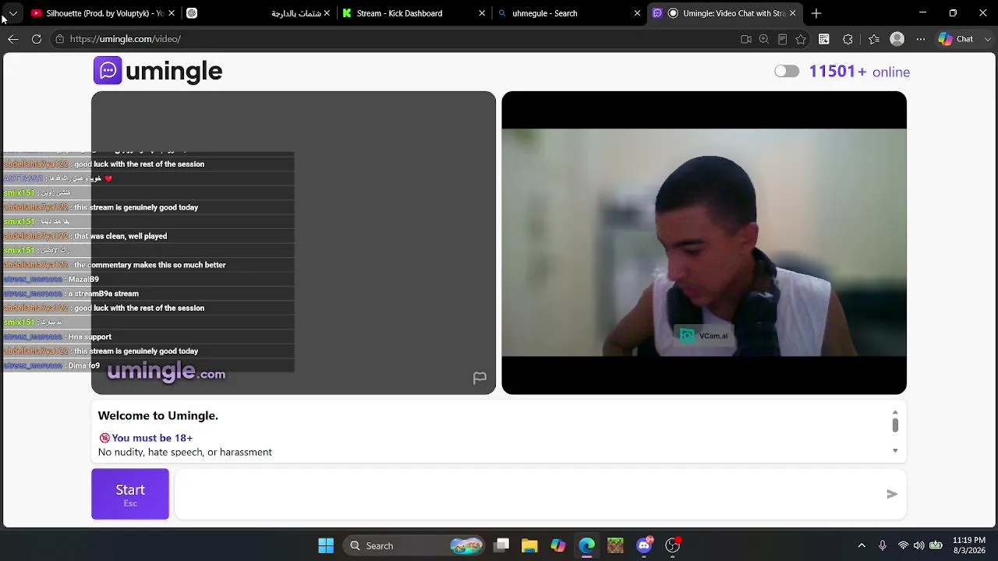Close the Umingle video chat tab

coord(792,13)
